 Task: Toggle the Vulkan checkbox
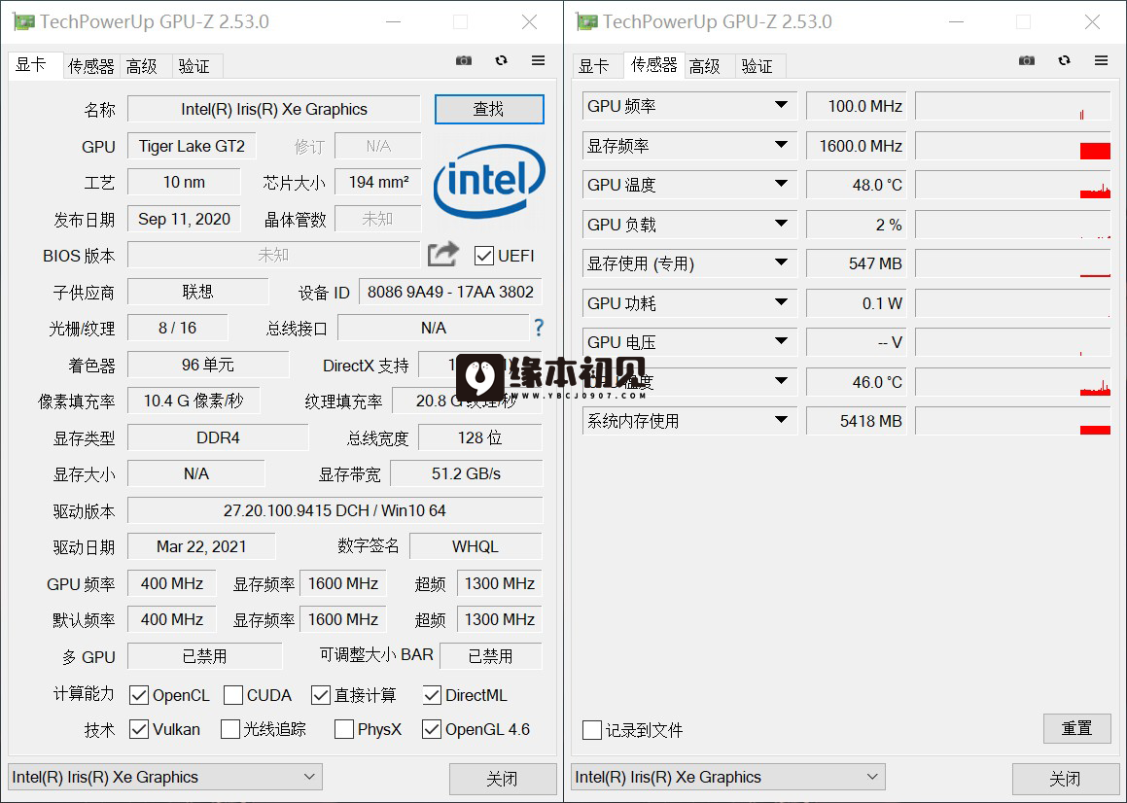click(139, 729)
